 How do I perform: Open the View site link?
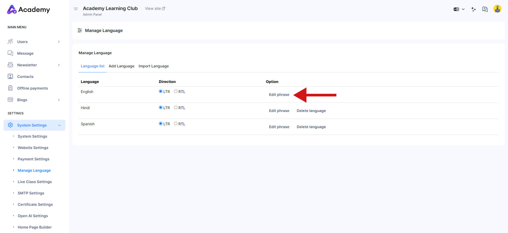[155, 8]
